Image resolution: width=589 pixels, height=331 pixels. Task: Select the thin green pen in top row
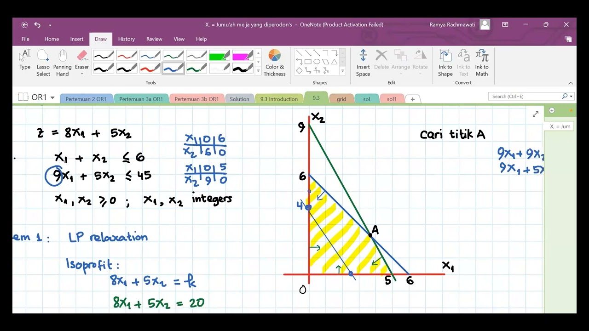(x=173, y=56)
